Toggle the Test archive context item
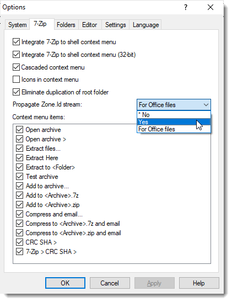232x302 pixels. pos(20,177)
